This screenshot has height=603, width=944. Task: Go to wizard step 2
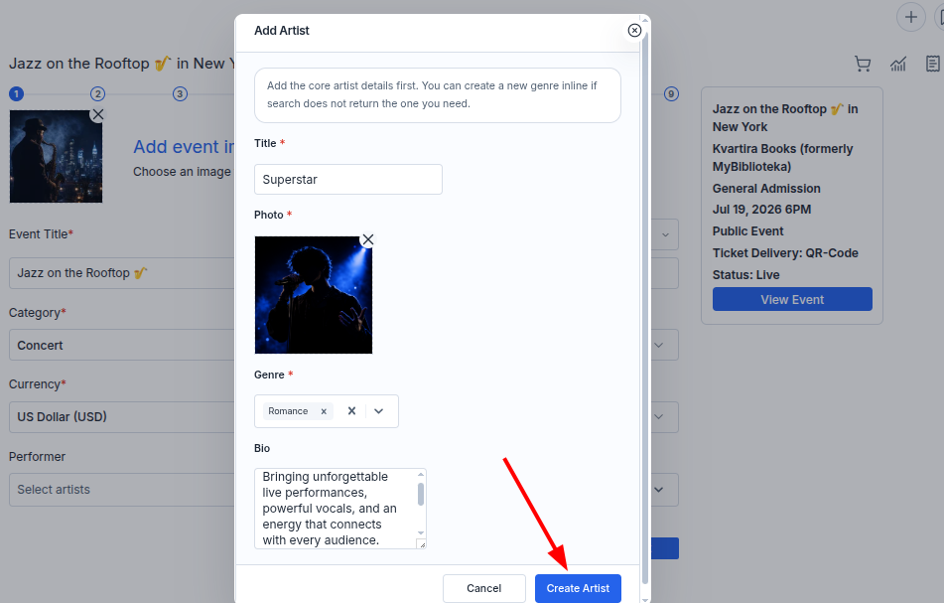97,94
